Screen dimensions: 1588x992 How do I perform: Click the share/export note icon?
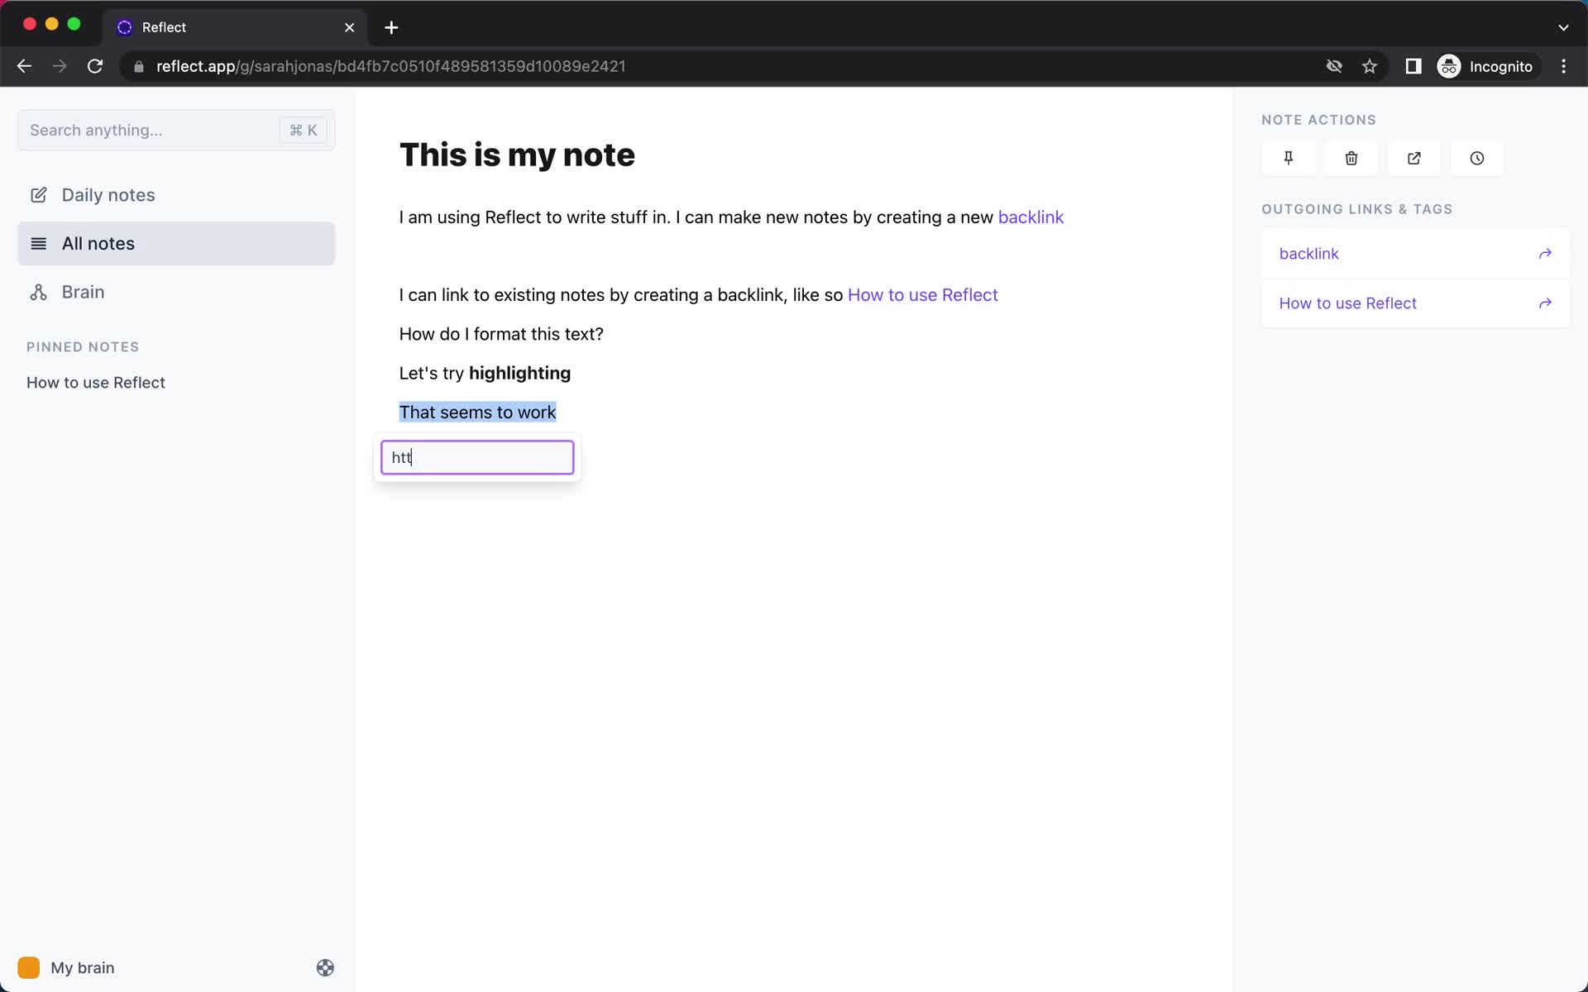click(1414, 158)
